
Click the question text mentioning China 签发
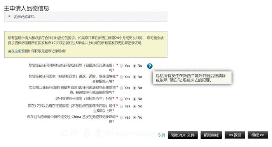(71, 119)
